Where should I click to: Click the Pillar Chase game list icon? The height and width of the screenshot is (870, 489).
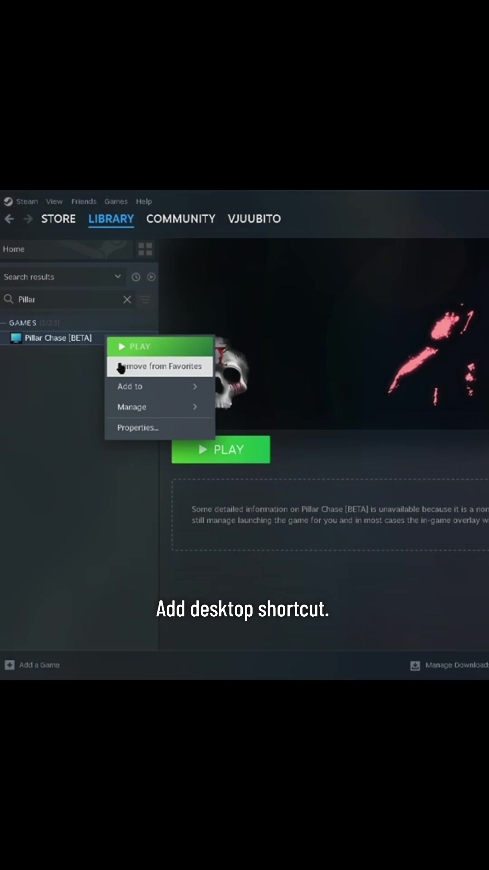[x=16, y=338]
